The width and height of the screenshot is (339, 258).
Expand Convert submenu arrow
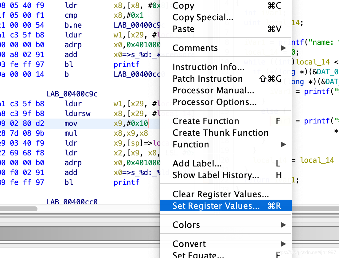[283, 244]
